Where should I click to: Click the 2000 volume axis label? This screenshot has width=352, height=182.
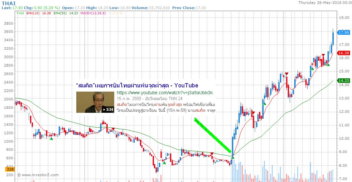(x=8, y=99)
